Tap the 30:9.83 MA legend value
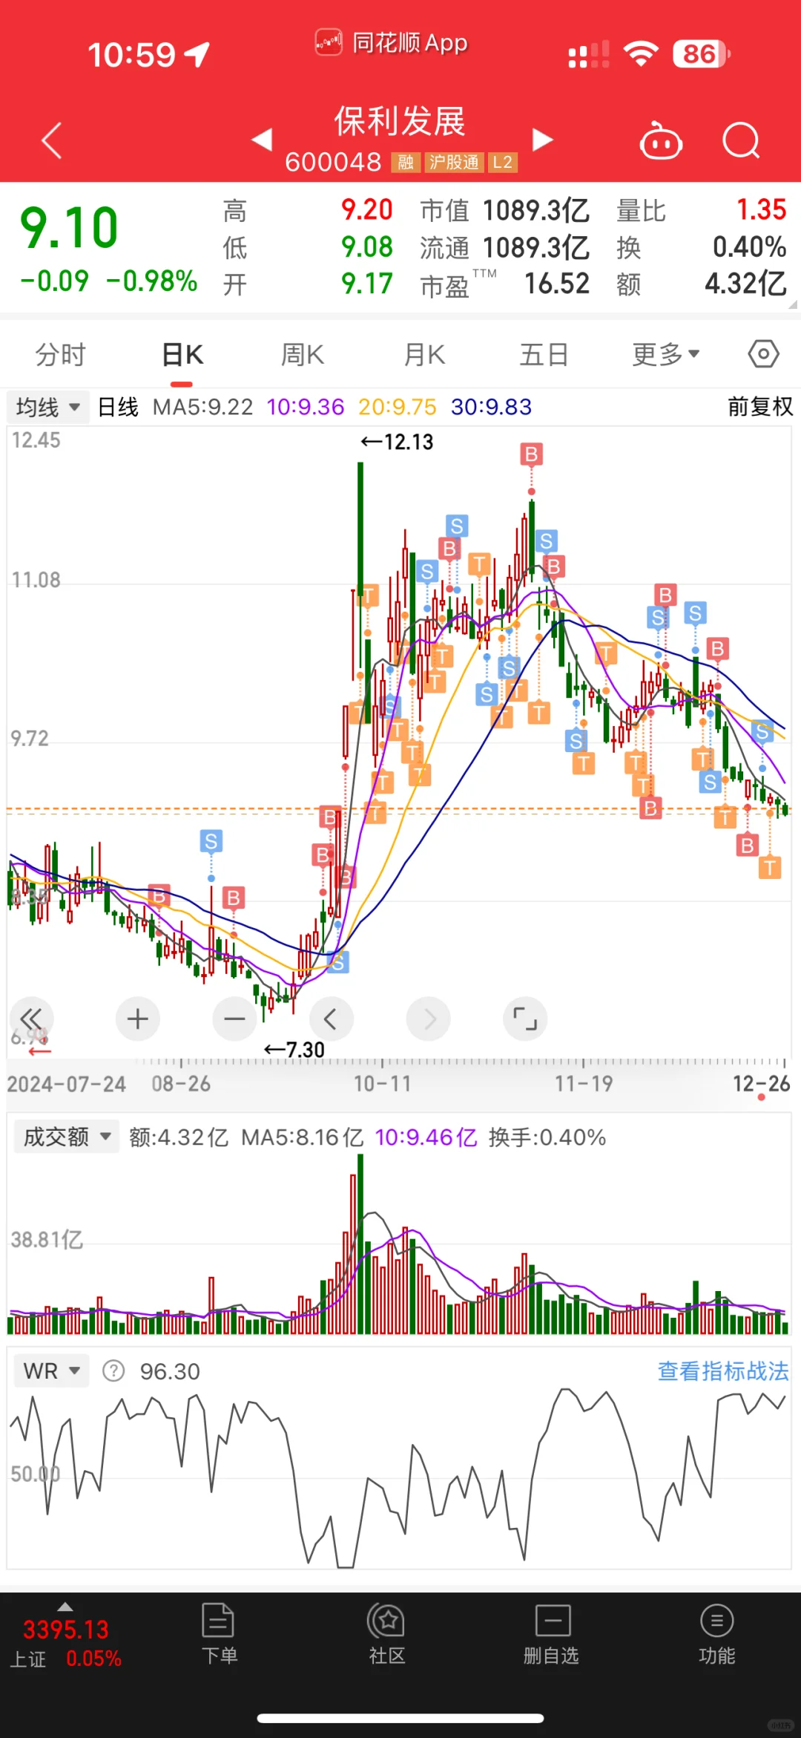This screenshot has height=1738, width=801. click(x=491, y=407)
